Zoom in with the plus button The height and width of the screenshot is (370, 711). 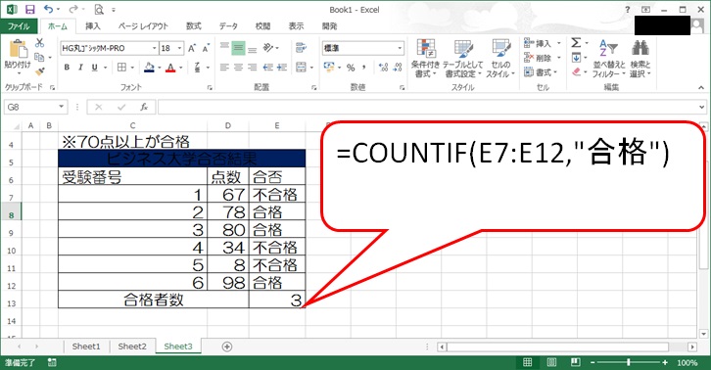tap(665, 362)
